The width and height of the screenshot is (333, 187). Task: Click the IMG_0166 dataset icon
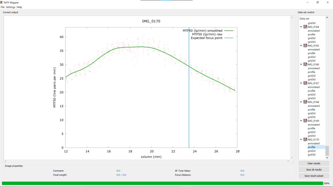pos(305,64)
